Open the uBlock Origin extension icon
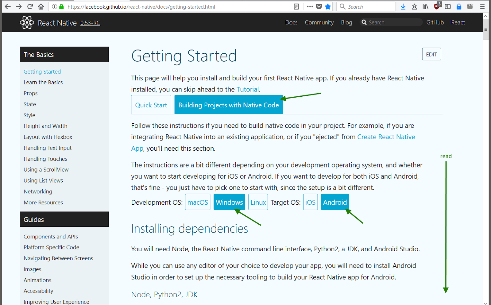This screenshot has height=305, width=491. point(437,6)
